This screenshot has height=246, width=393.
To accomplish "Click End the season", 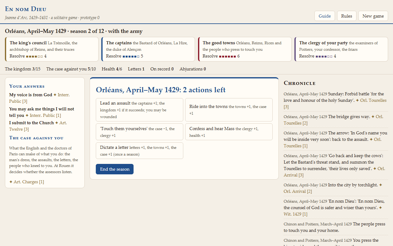I will [x=115, y=169].
